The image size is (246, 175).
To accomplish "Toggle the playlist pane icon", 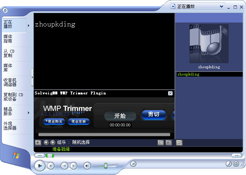I will click(x=179, y=143).
